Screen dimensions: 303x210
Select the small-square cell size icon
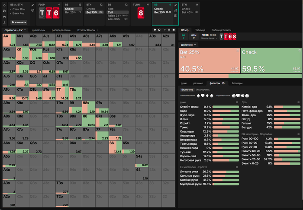164,30
